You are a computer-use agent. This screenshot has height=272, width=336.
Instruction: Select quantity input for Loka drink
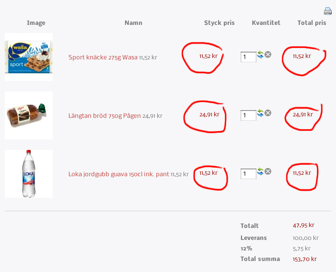tap(248, 174)
